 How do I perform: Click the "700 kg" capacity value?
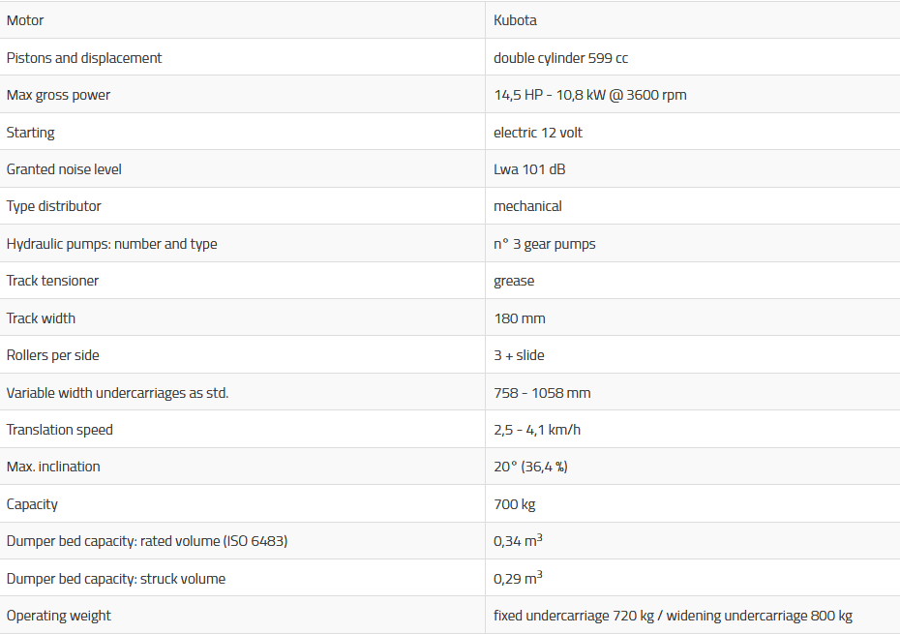click(x=515, y=504)
